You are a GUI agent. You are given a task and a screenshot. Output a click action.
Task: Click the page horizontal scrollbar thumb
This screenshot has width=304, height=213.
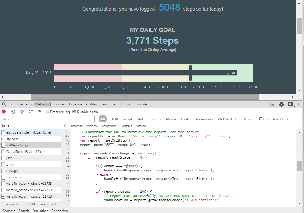[x=145, y=97]
